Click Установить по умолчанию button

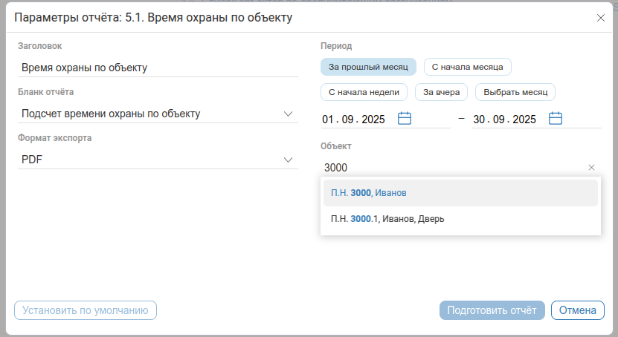click(86, 310)
